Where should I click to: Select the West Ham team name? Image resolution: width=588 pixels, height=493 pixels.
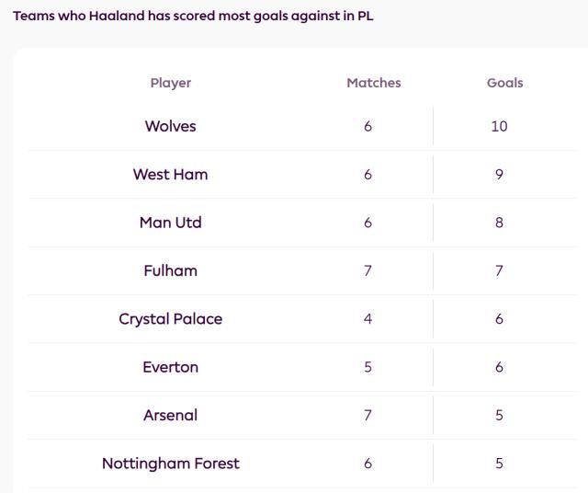click(x=171, y=174)
